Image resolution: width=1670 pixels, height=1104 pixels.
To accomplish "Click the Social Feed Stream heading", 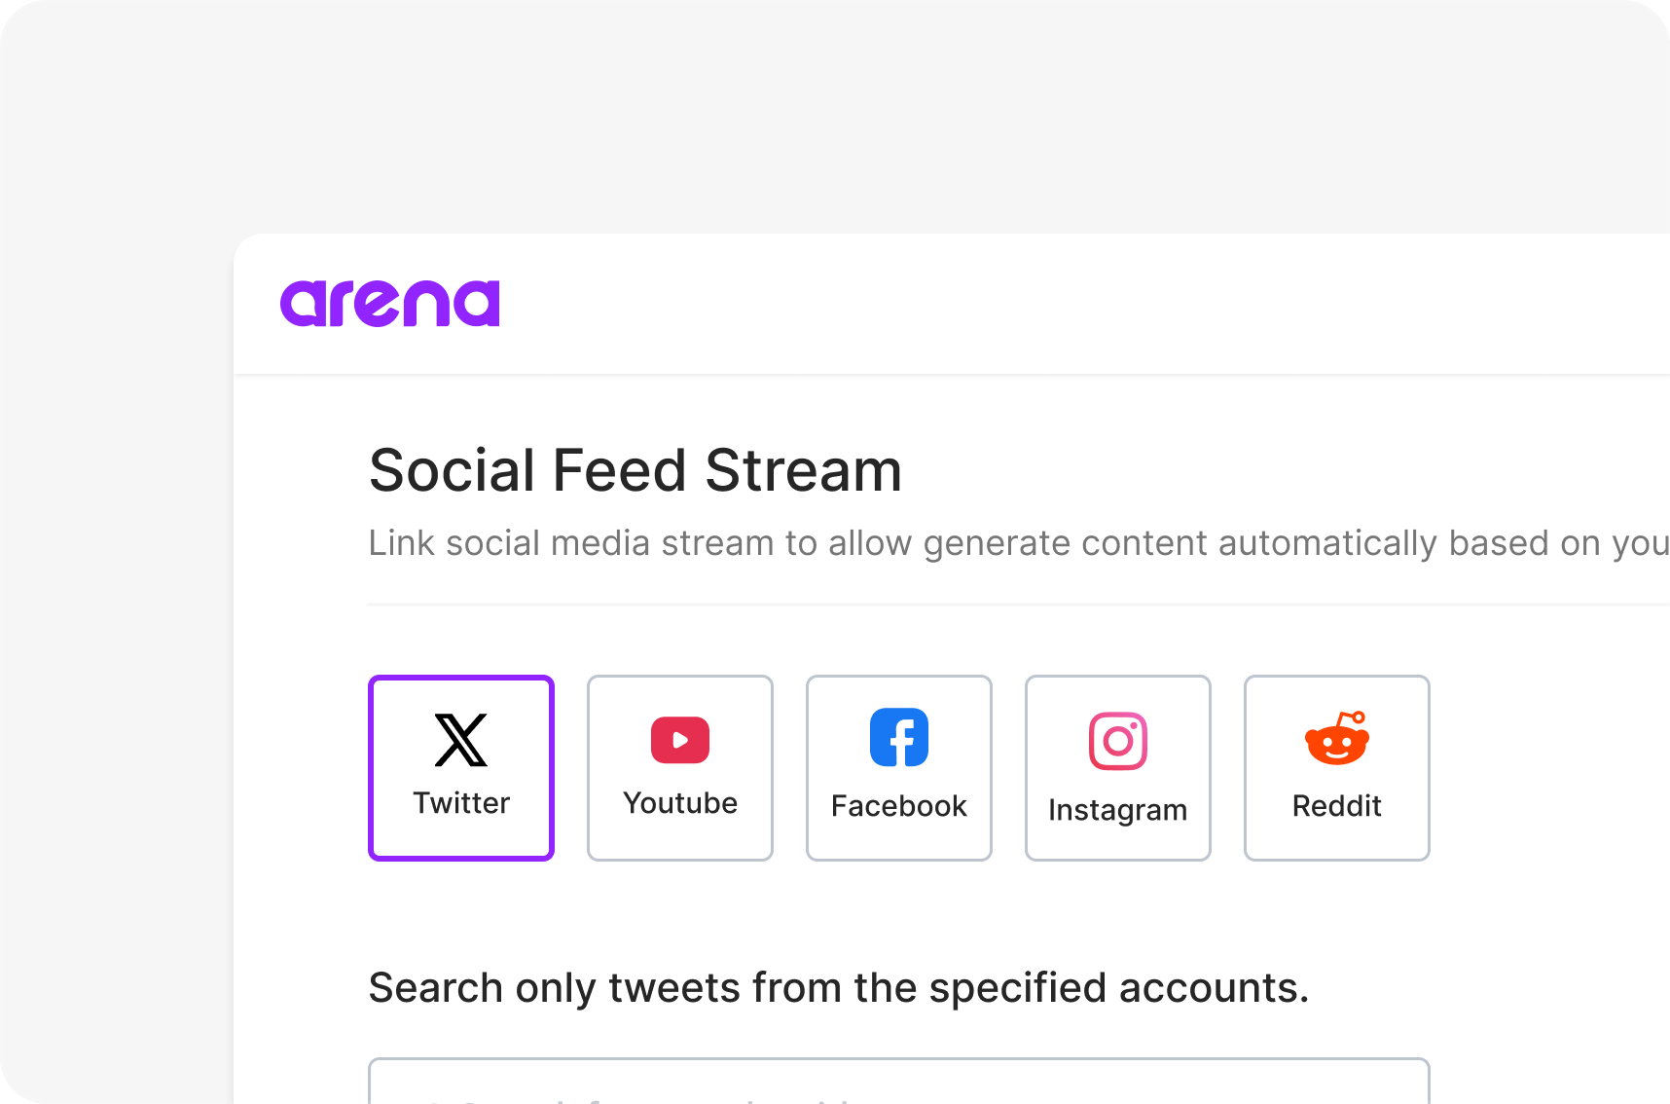I will coord(635,470).
